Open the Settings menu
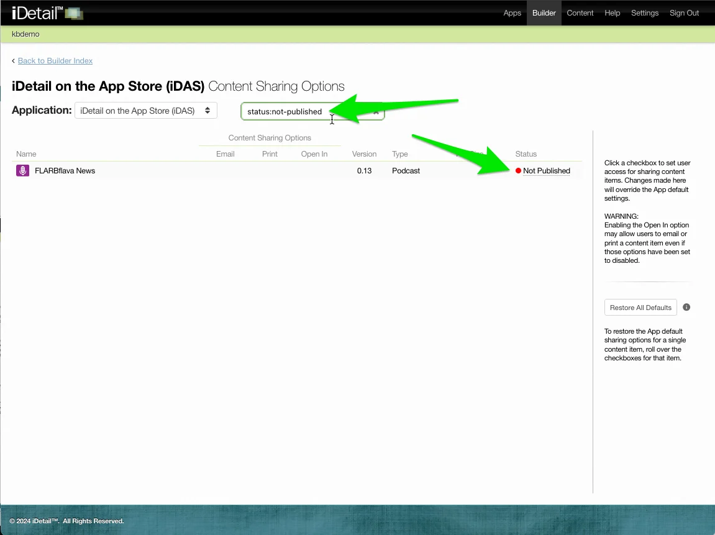 pyautogui.click(x=645, y=13)
